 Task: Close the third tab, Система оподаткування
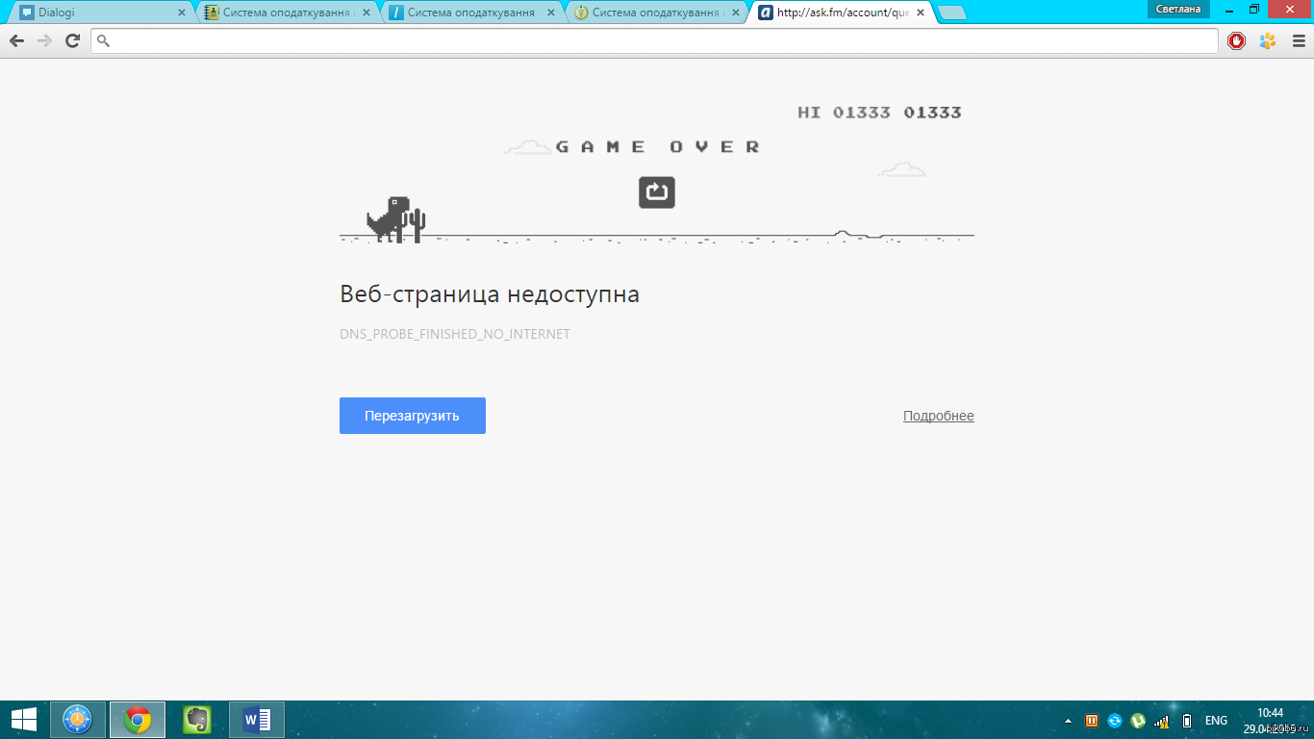click(550, 13)
